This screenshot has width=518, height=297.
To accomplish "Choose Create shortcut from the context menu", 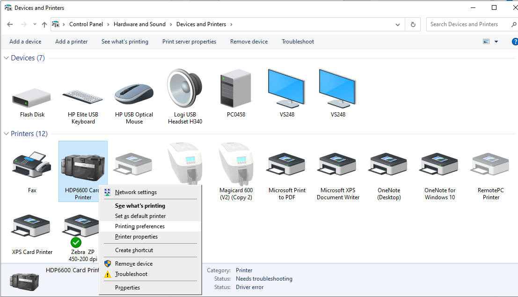I will (x=150, y=250).
